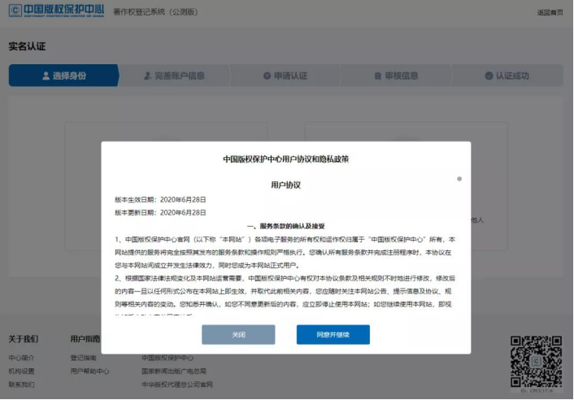Image resolution: width=574 pixels, height=400 pixels.
Task: Click the dialog title 中国版权保护中心用户协议和隐私政策
Action: (286, 159)
